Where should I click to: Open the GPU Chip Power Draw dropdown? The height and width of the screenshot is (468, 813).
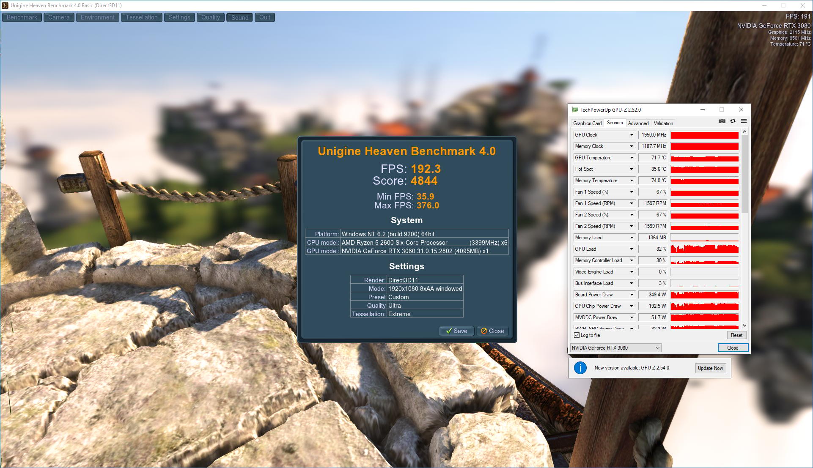(x=632, y=306)
